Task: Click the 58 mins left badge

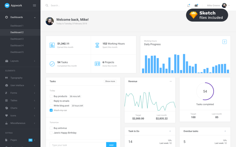Action: (x=75, y=96)
